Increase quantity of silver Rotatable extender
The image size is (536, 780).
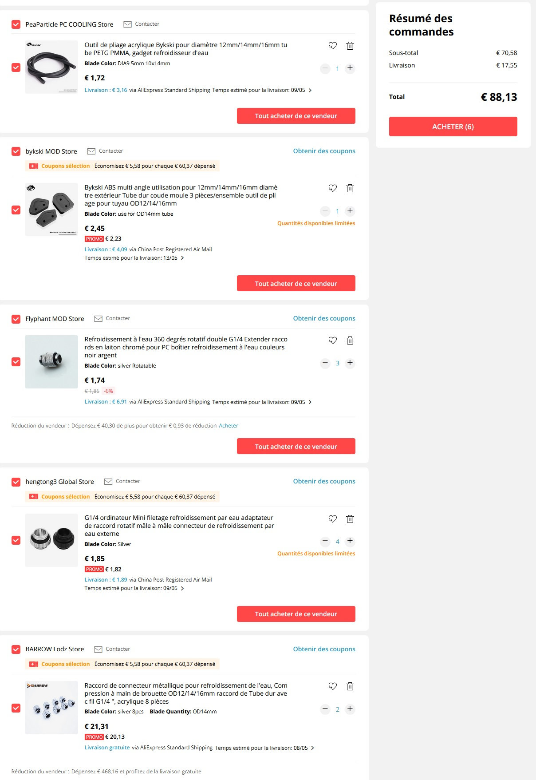click(x=350, y=363)
